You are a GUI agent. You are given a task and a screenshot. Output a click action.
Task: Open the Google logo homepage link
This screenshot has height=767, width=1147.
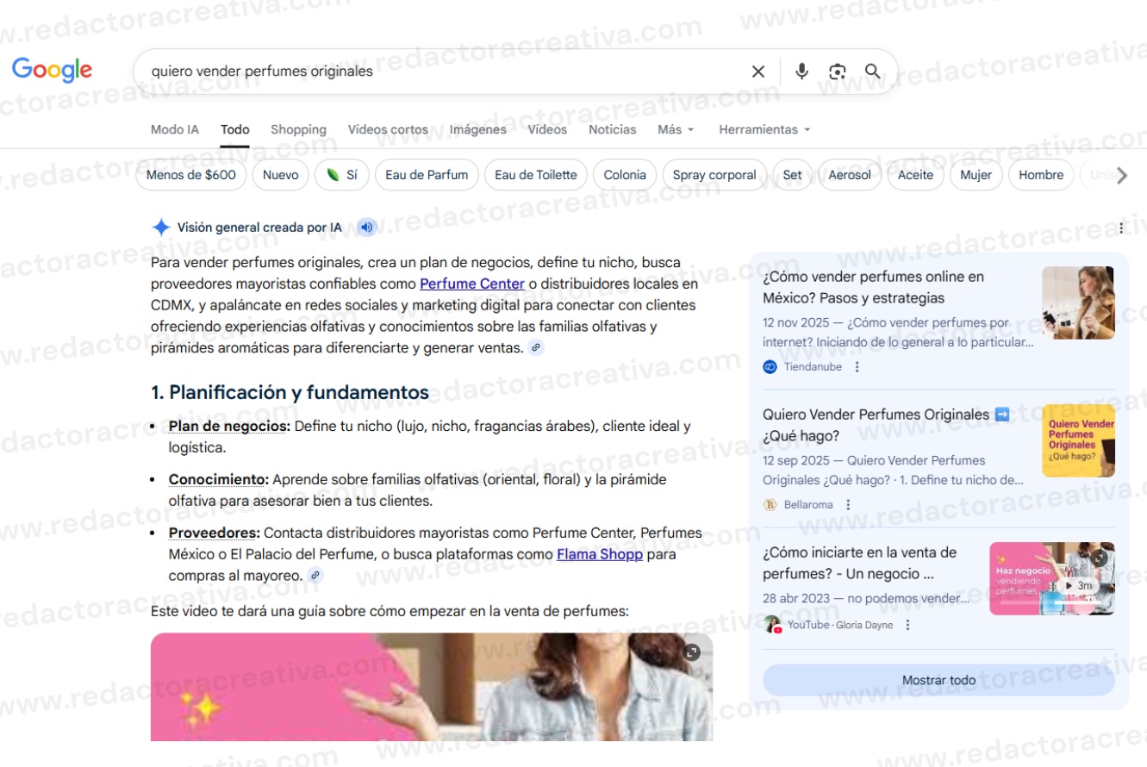(52, 71)
